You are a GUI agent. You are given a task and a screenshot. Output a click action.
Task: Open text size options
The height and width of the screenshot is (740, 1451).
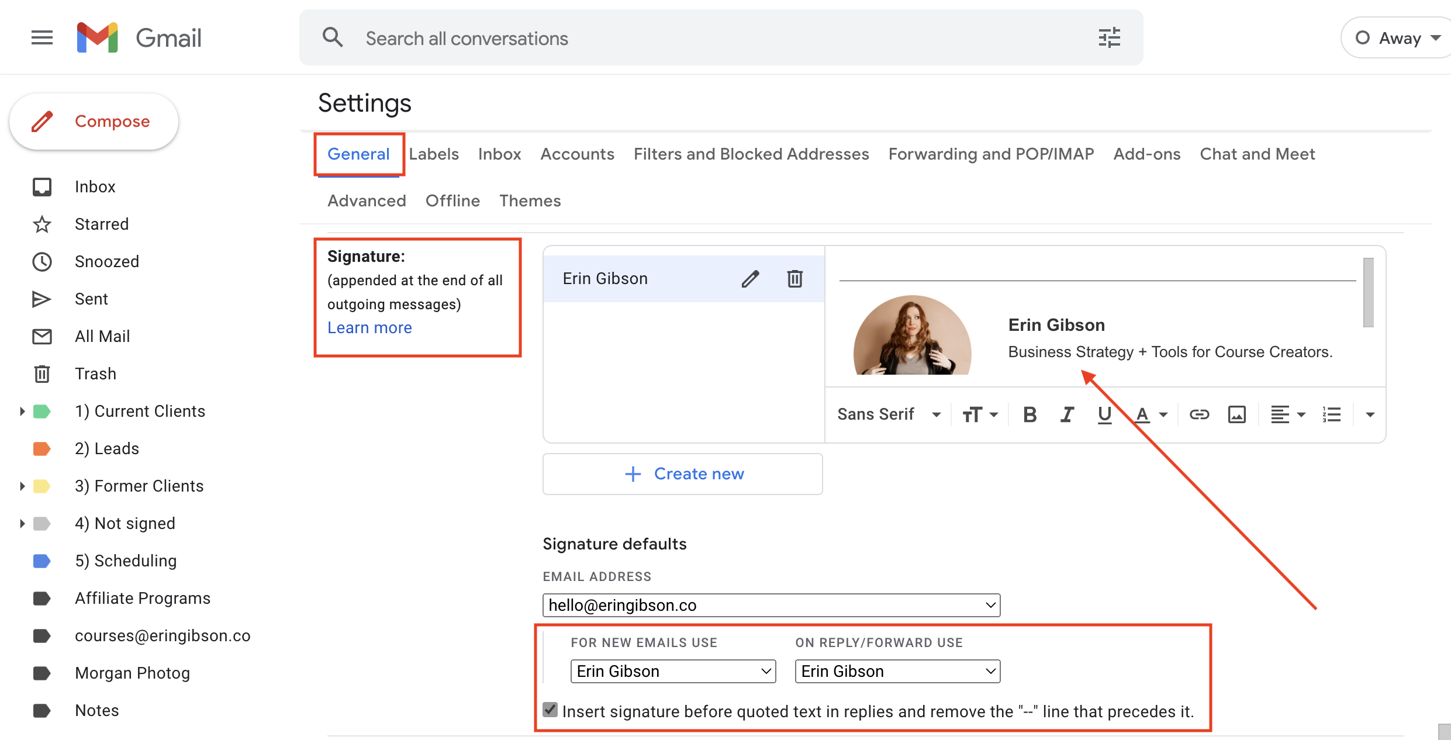[980, 414]
